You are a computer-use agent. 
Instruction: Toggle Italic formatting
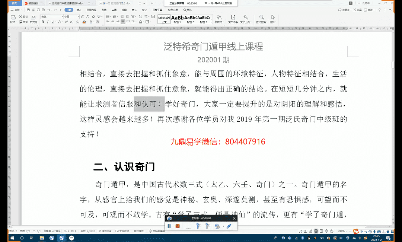(48, 22)
